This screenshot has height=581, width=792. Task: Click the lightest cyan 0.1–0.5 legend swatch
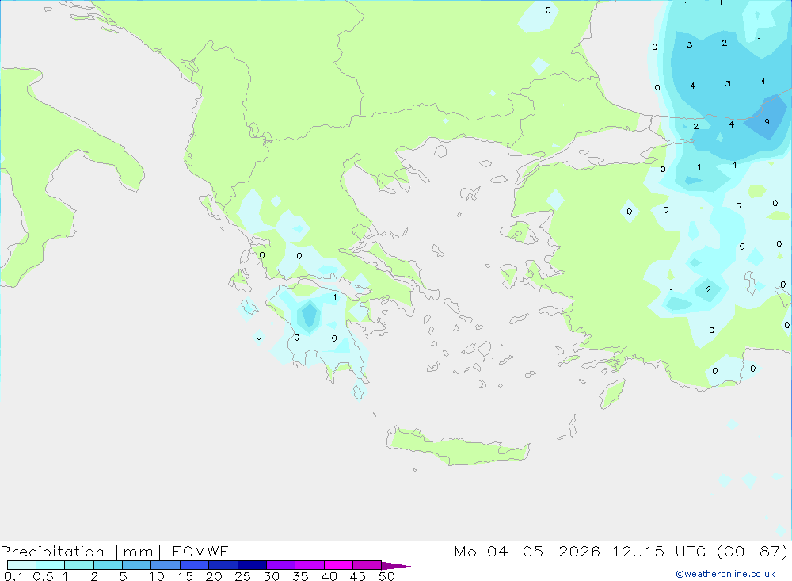21,565
